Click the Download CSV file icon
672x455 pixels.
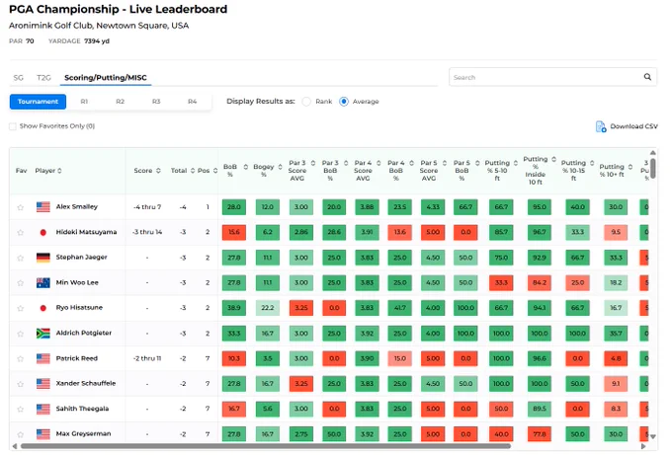coord(601,126)
